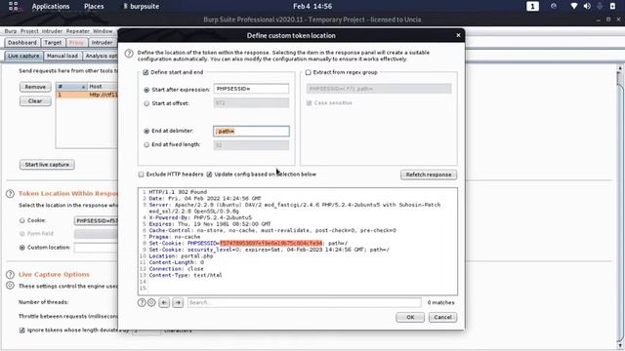Open the network status icon

[574, 7]
